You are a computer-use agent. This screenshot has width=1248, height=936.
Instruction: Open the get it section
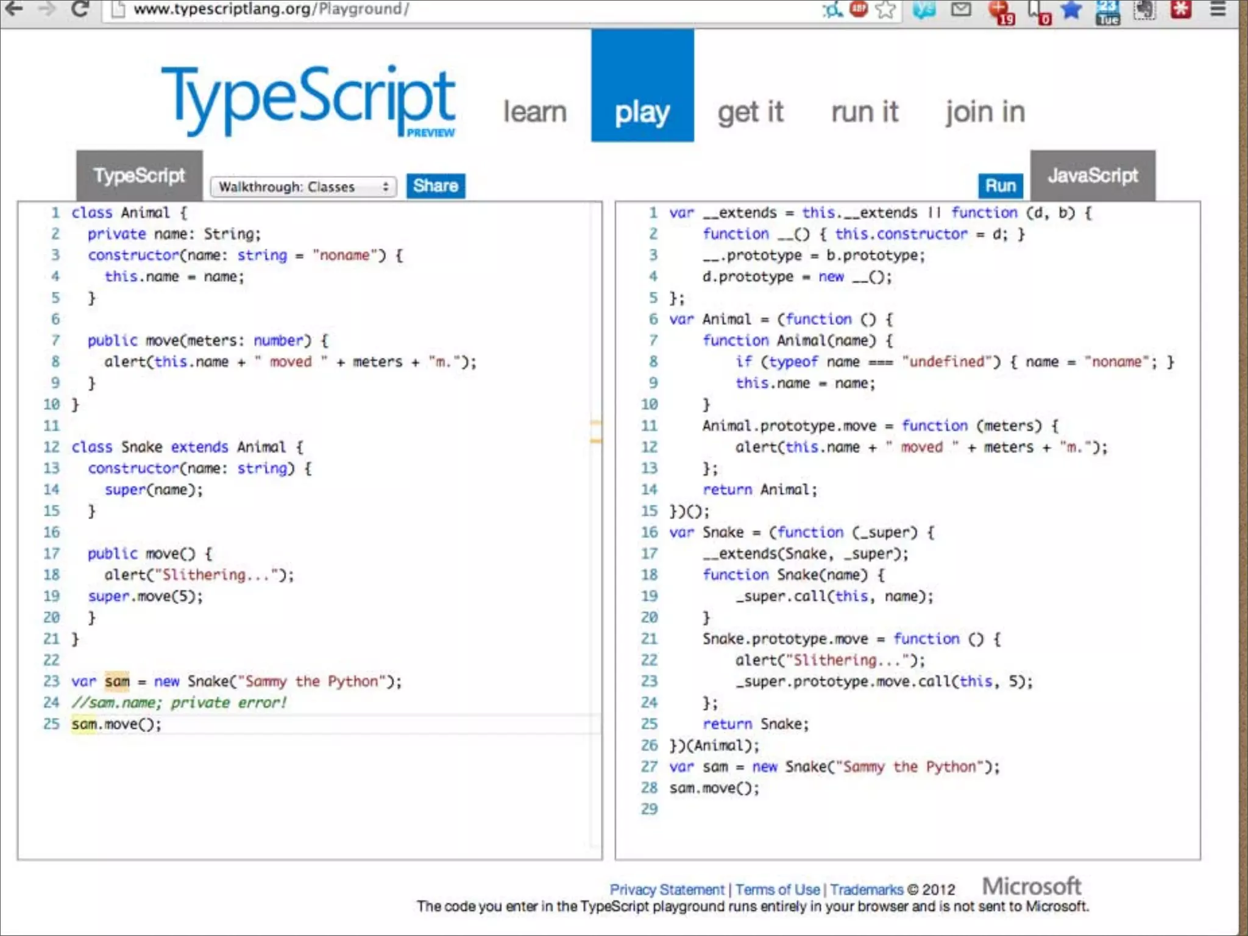[750, 112]
